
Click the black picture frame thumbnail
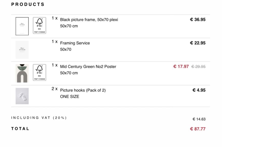(x=22, y=26)
